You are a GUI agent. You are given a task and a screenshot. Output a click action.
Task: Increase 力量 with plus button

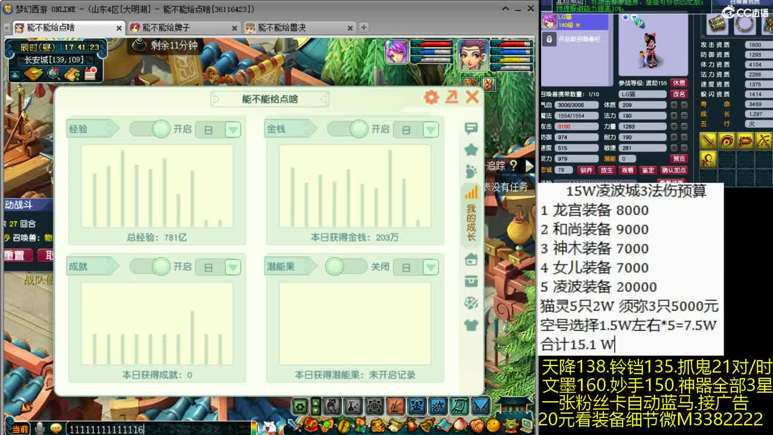pyautogui.click(x=674, y=127)
